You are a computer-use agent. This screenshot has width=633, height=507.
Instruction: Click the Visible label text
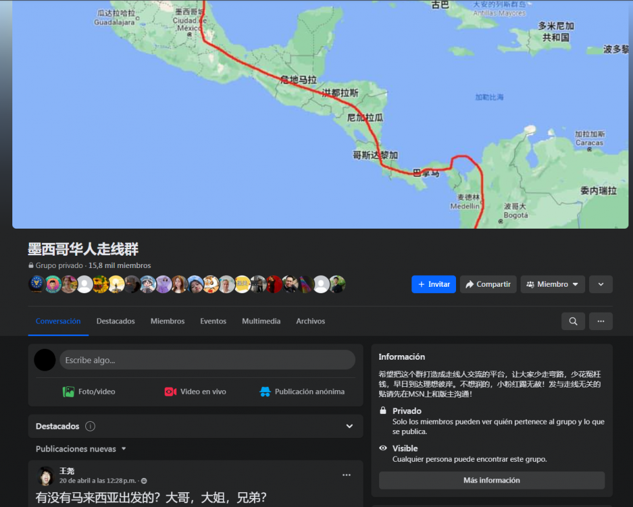[405, 448]
